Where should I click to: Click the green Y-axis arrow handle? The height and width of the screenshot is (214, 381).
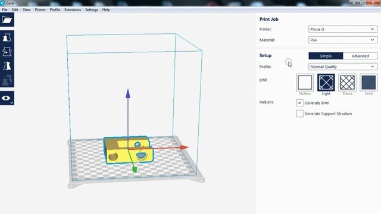coord(135,169)
